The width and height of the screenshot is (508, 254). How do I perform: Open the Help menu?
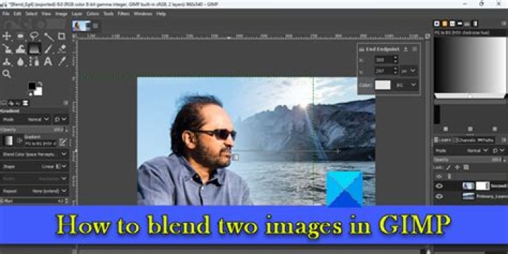click(x=161, y=14)
